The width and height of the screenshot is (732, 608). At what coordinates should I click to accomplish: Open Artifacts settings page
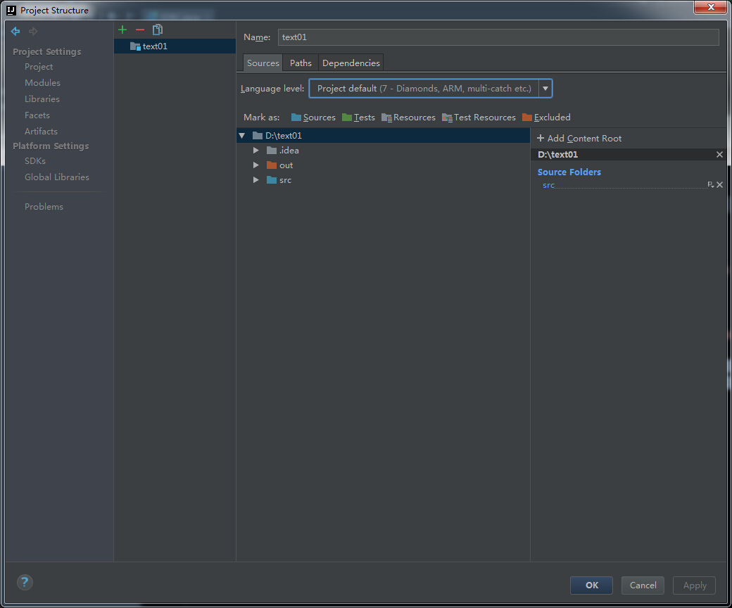click(x=41, y=132)
